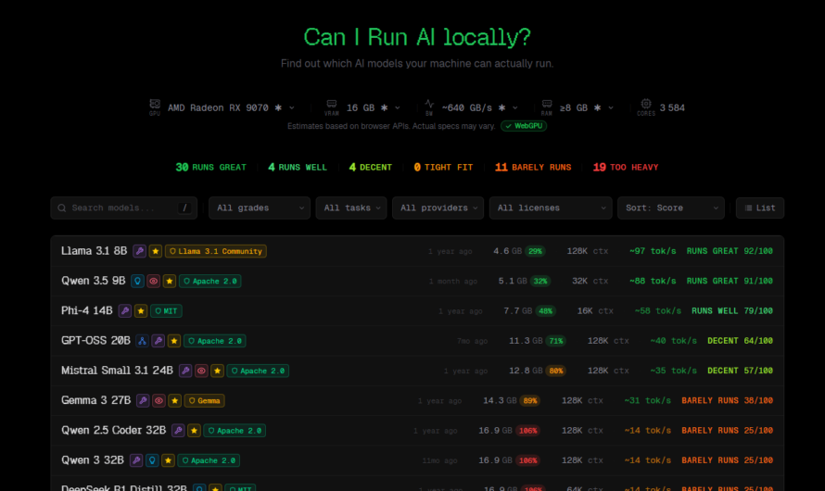Open the Llama 3.1 8B model name
This screenshot has width=825, height=491.
[95, 251]
